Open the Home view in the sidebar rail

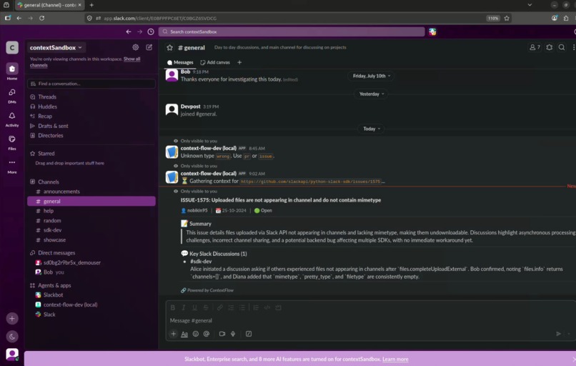11,71
